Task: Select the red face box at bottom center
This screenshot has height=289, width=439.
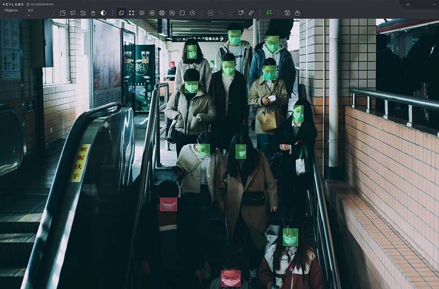Action: coord(231,278)
